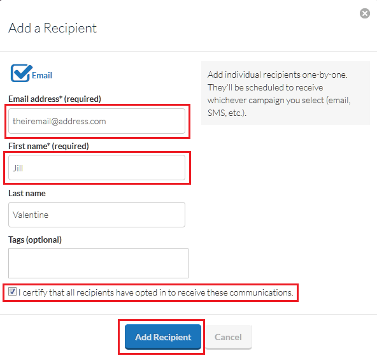Click the 'Last name' field label
The height and width of the screenshot is (358, 377).
27,193
